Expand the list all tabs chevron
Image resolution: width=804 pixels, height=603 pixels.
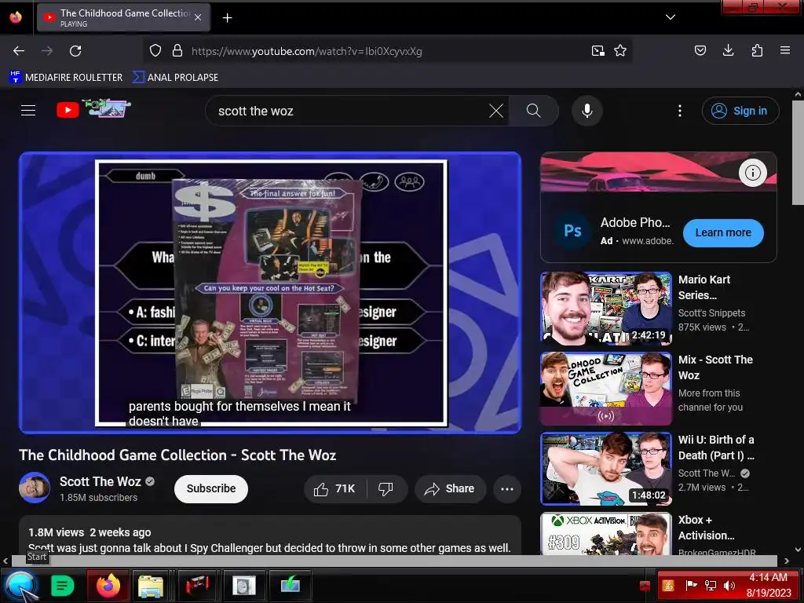671,17
